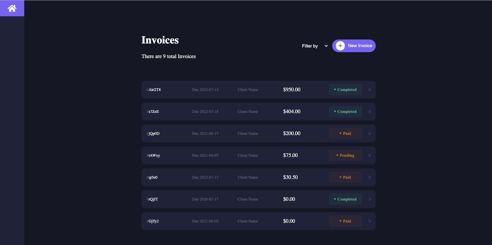
Task: Click the Completed badge on invoice rQjJT
Action: 345,199
